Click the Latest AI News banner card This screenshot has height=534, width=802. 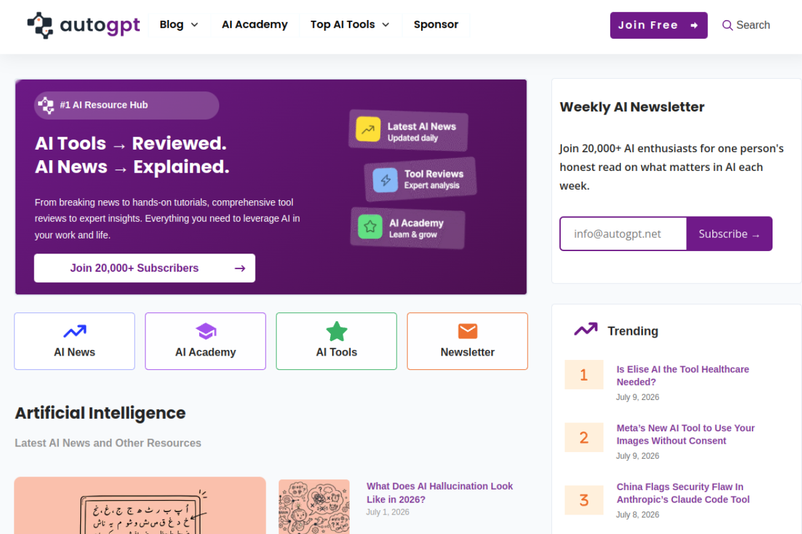(409, 131)
